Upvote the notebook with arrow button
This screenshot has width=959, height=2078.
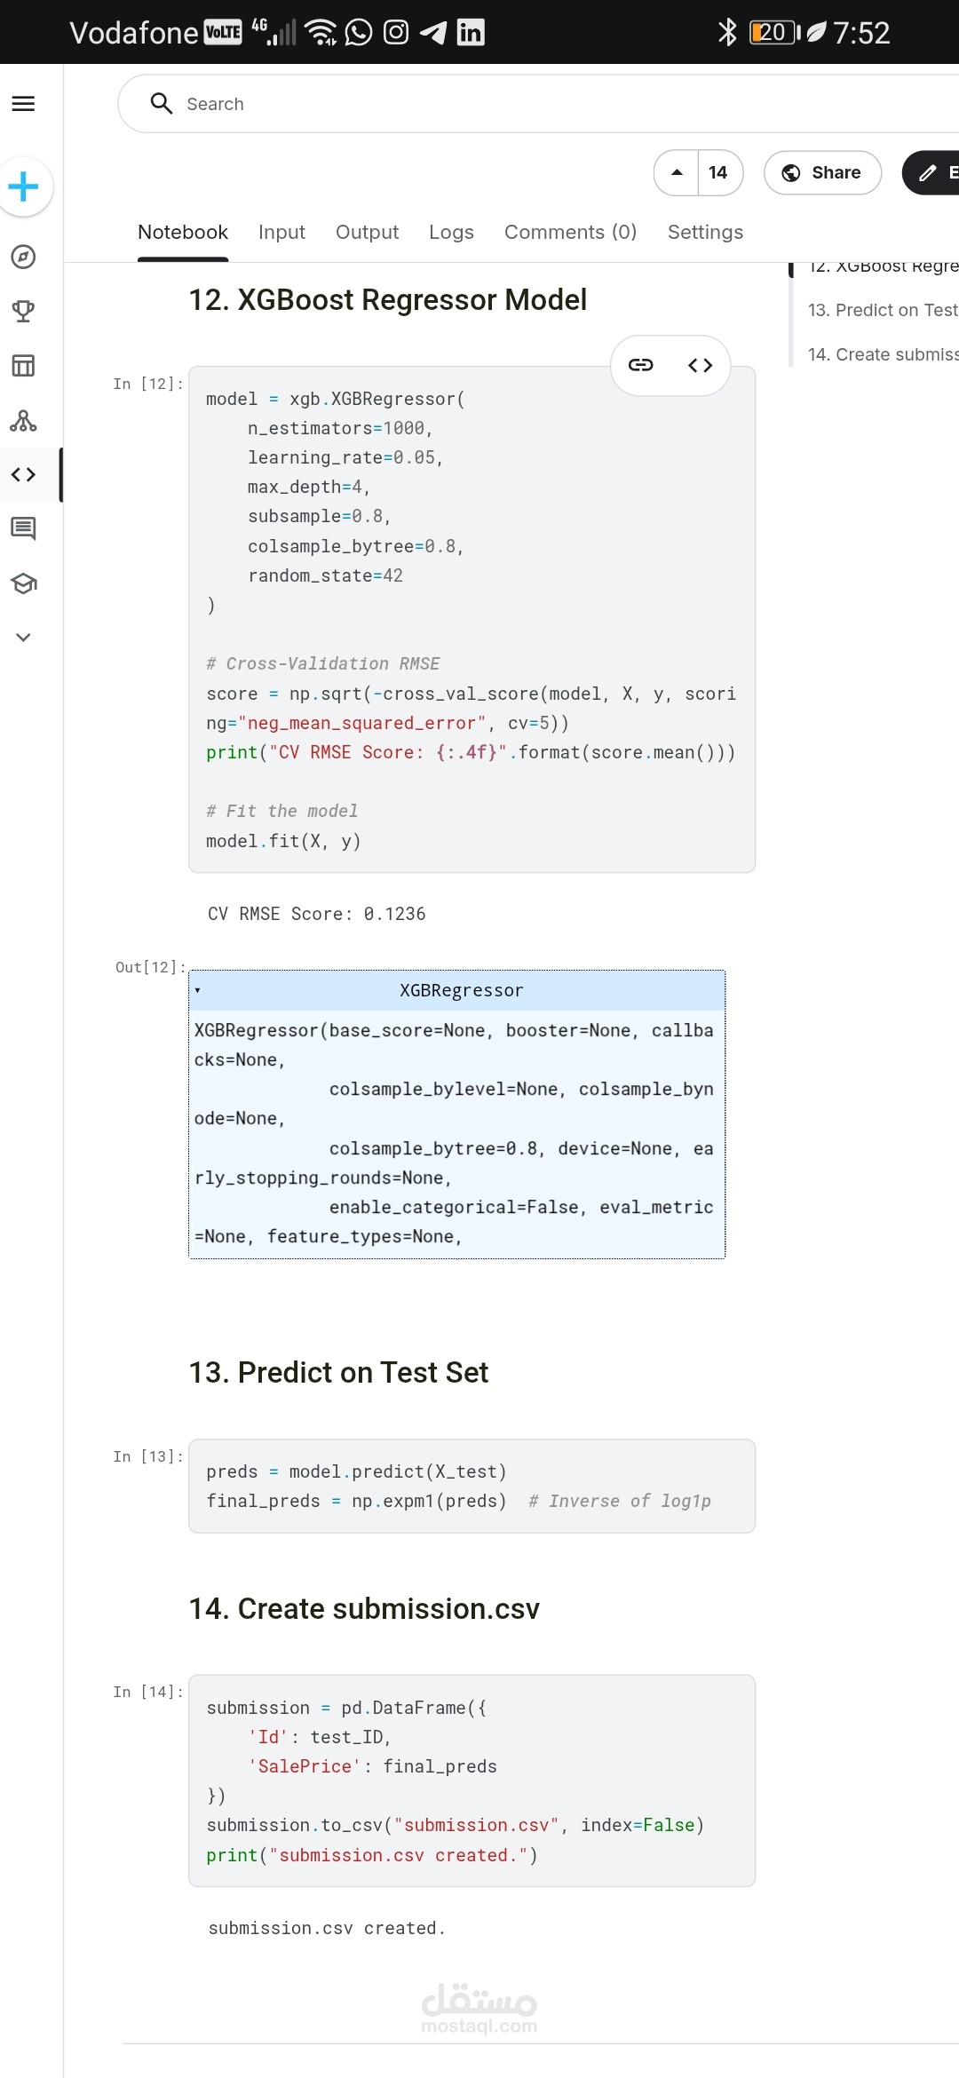tap(677, 172)
